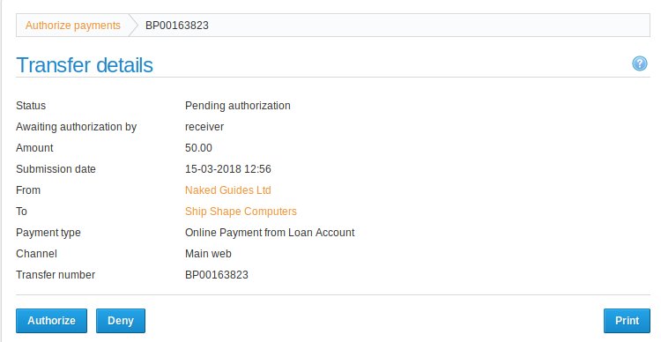Click the Main web channel value
661x342 pixels.
click(x=208, y=254)
